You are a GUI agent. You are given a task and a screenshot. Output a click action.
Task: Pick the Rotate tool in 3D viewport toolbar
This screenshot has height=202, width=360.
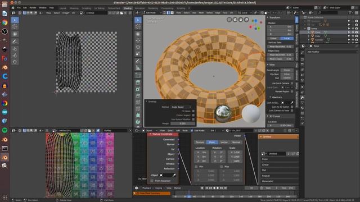tap(138, 47)
